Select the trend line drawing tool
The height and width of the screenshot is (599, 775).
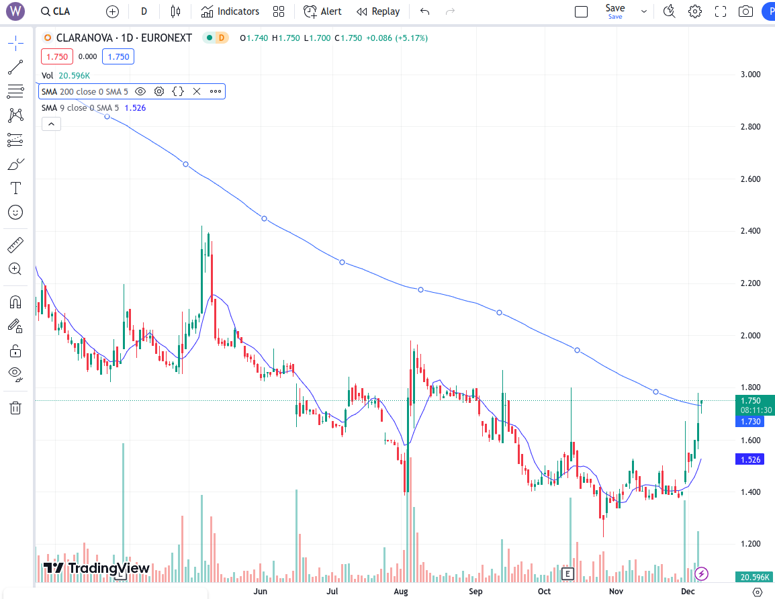click(15, 67)
